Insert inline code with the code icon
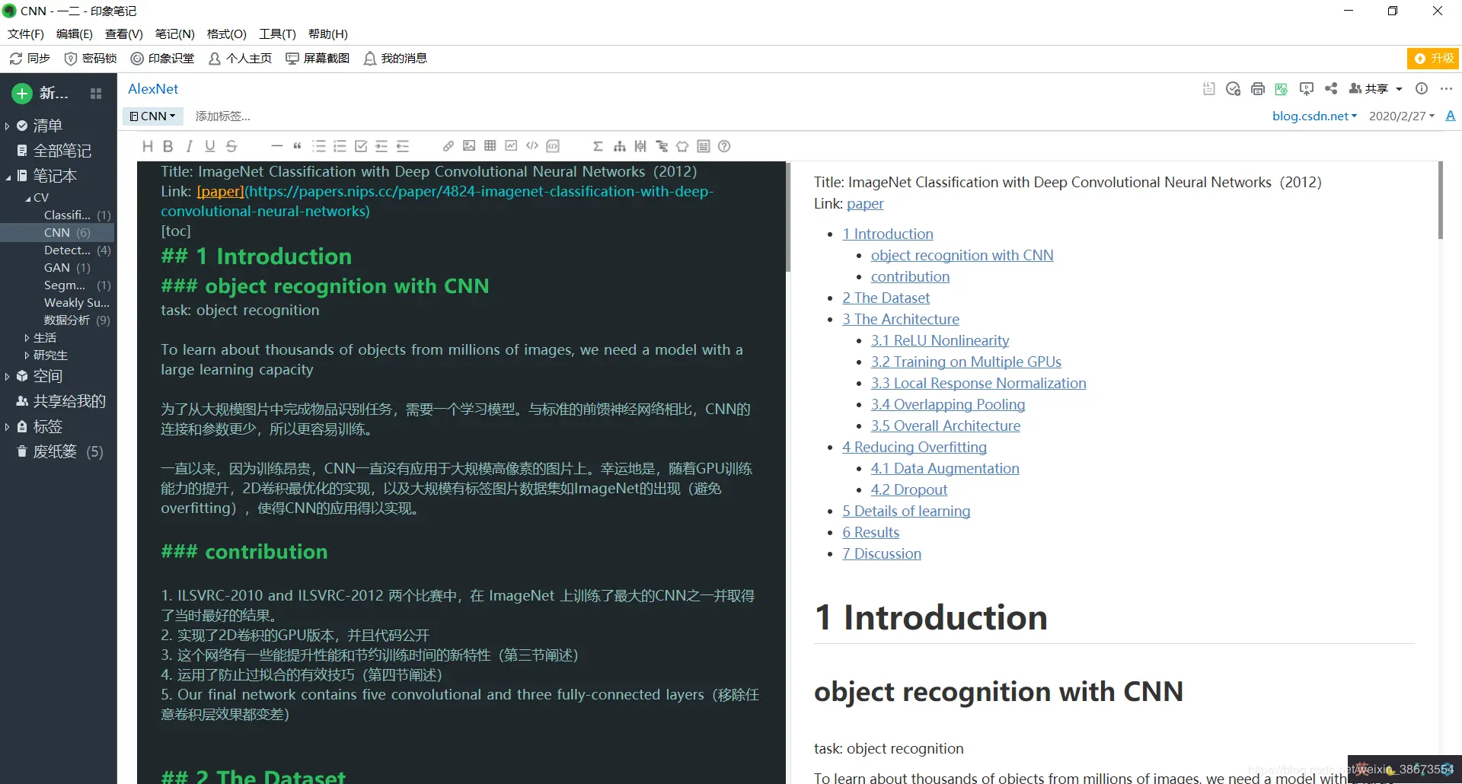 pyautogui.click(x=532, y=146)
